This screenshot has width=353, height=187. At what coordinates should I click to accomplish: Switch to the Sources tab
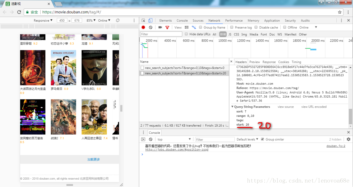point(198,20)
